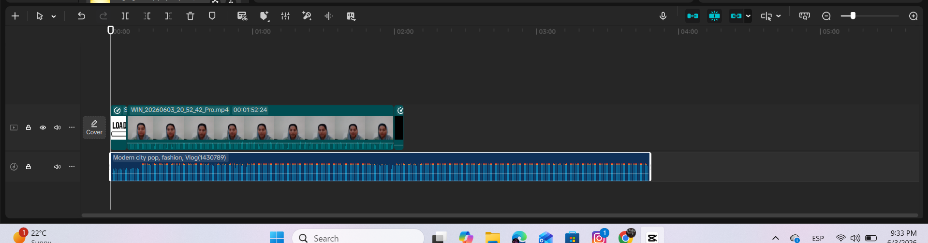Open audio track more options dots

coord(72,167)
